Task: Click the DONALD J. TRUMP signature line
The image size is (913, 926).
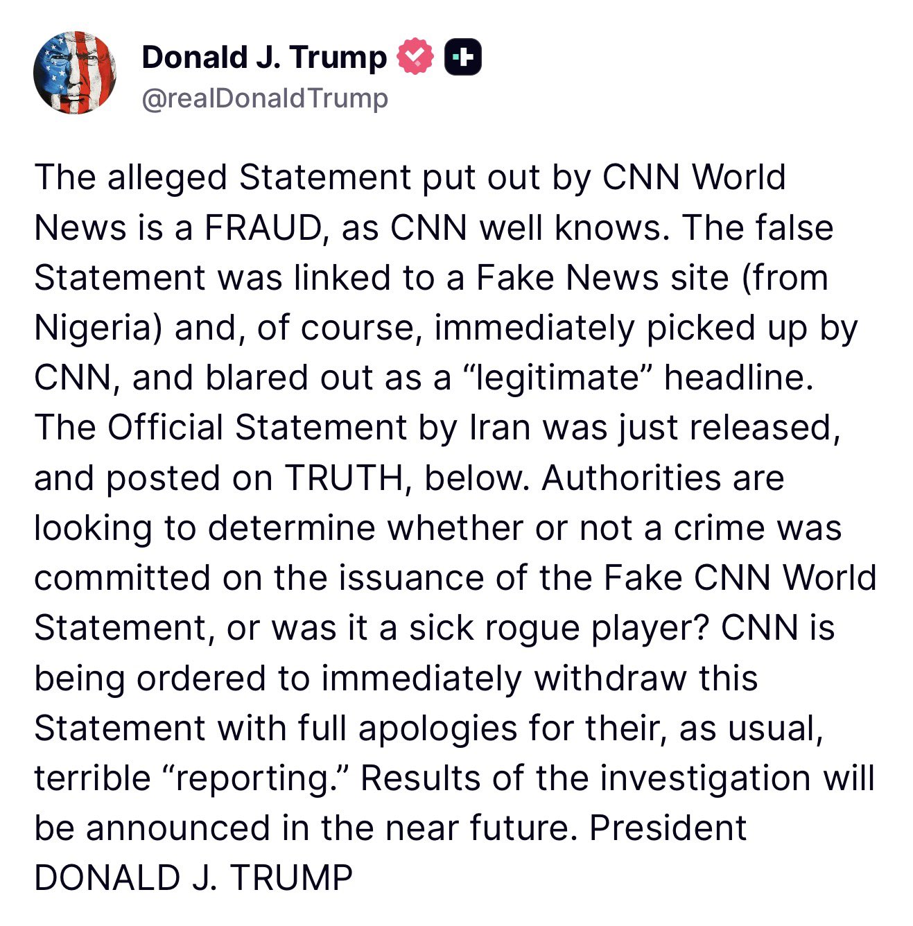Action: tap(193, 878)
